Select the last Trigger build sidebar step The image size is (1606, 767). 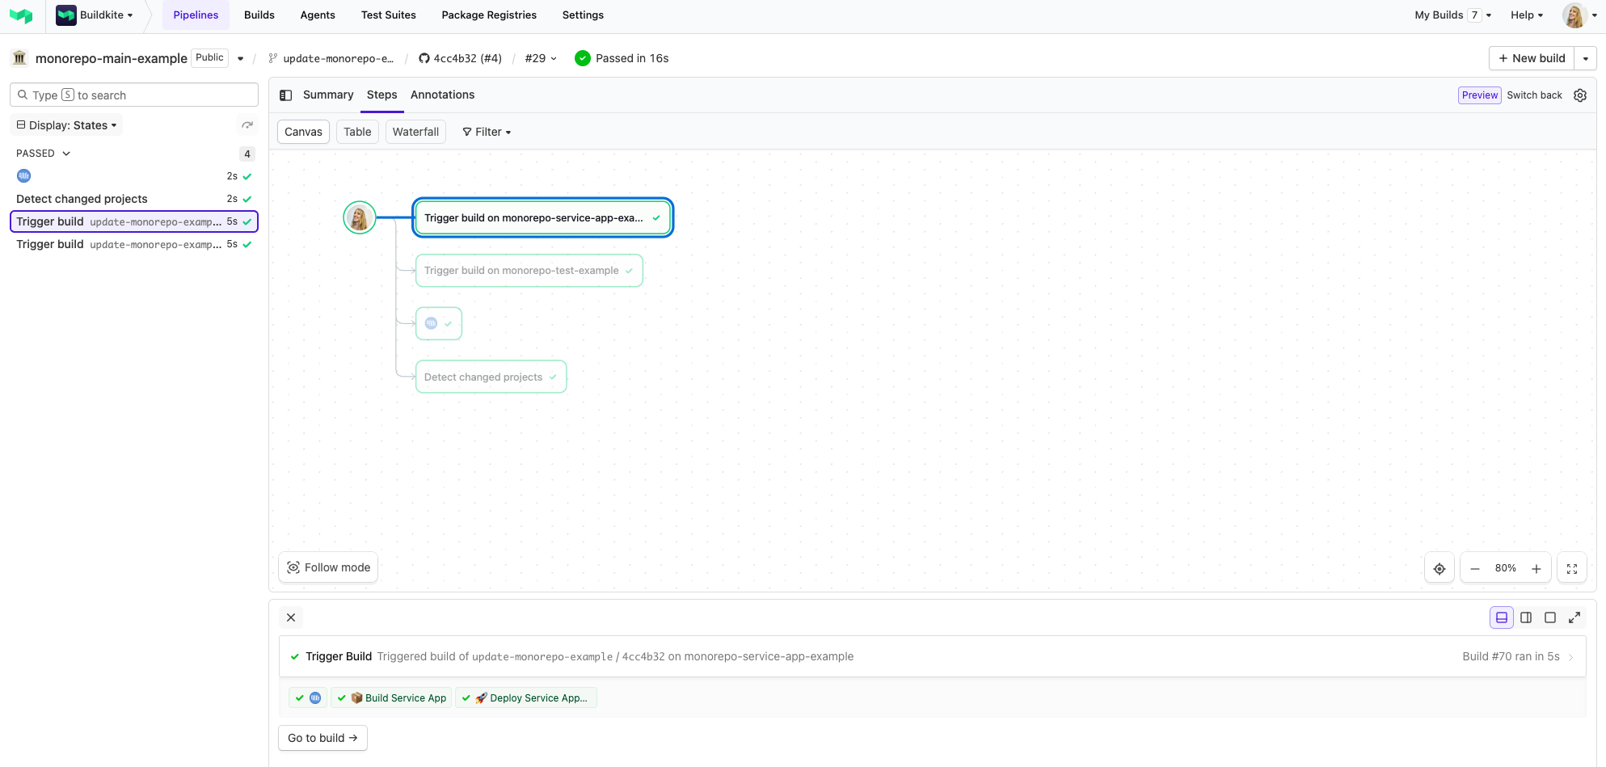point(134,244)
